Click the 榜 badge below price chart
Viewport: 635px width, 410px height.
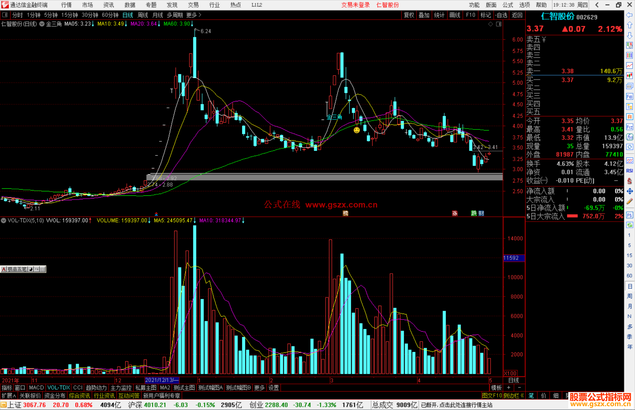pos(345,213)
